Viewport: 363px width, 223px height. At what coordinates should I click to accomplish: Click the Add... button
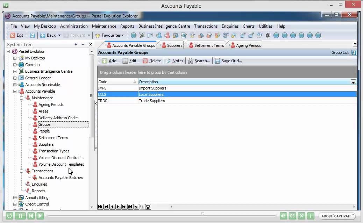click(x=111, y=61)
